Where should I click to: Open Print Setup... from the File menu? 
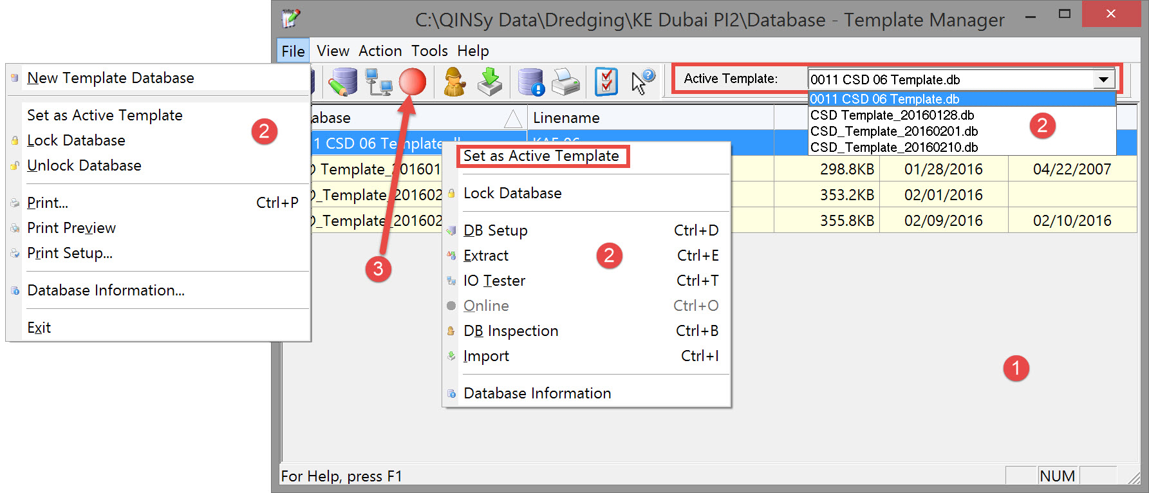click(158, 253)
